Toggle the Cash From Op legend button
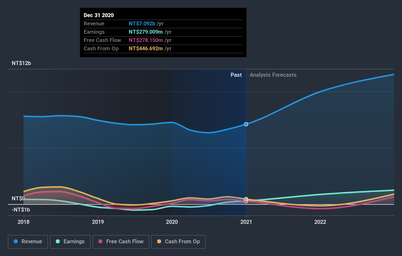The image size is (402, 256). (x=178, y=242)
